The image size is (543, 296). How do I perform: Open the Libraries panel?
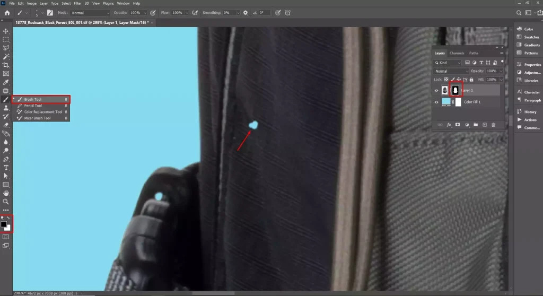pyautogui.click(x=529, y=81)
